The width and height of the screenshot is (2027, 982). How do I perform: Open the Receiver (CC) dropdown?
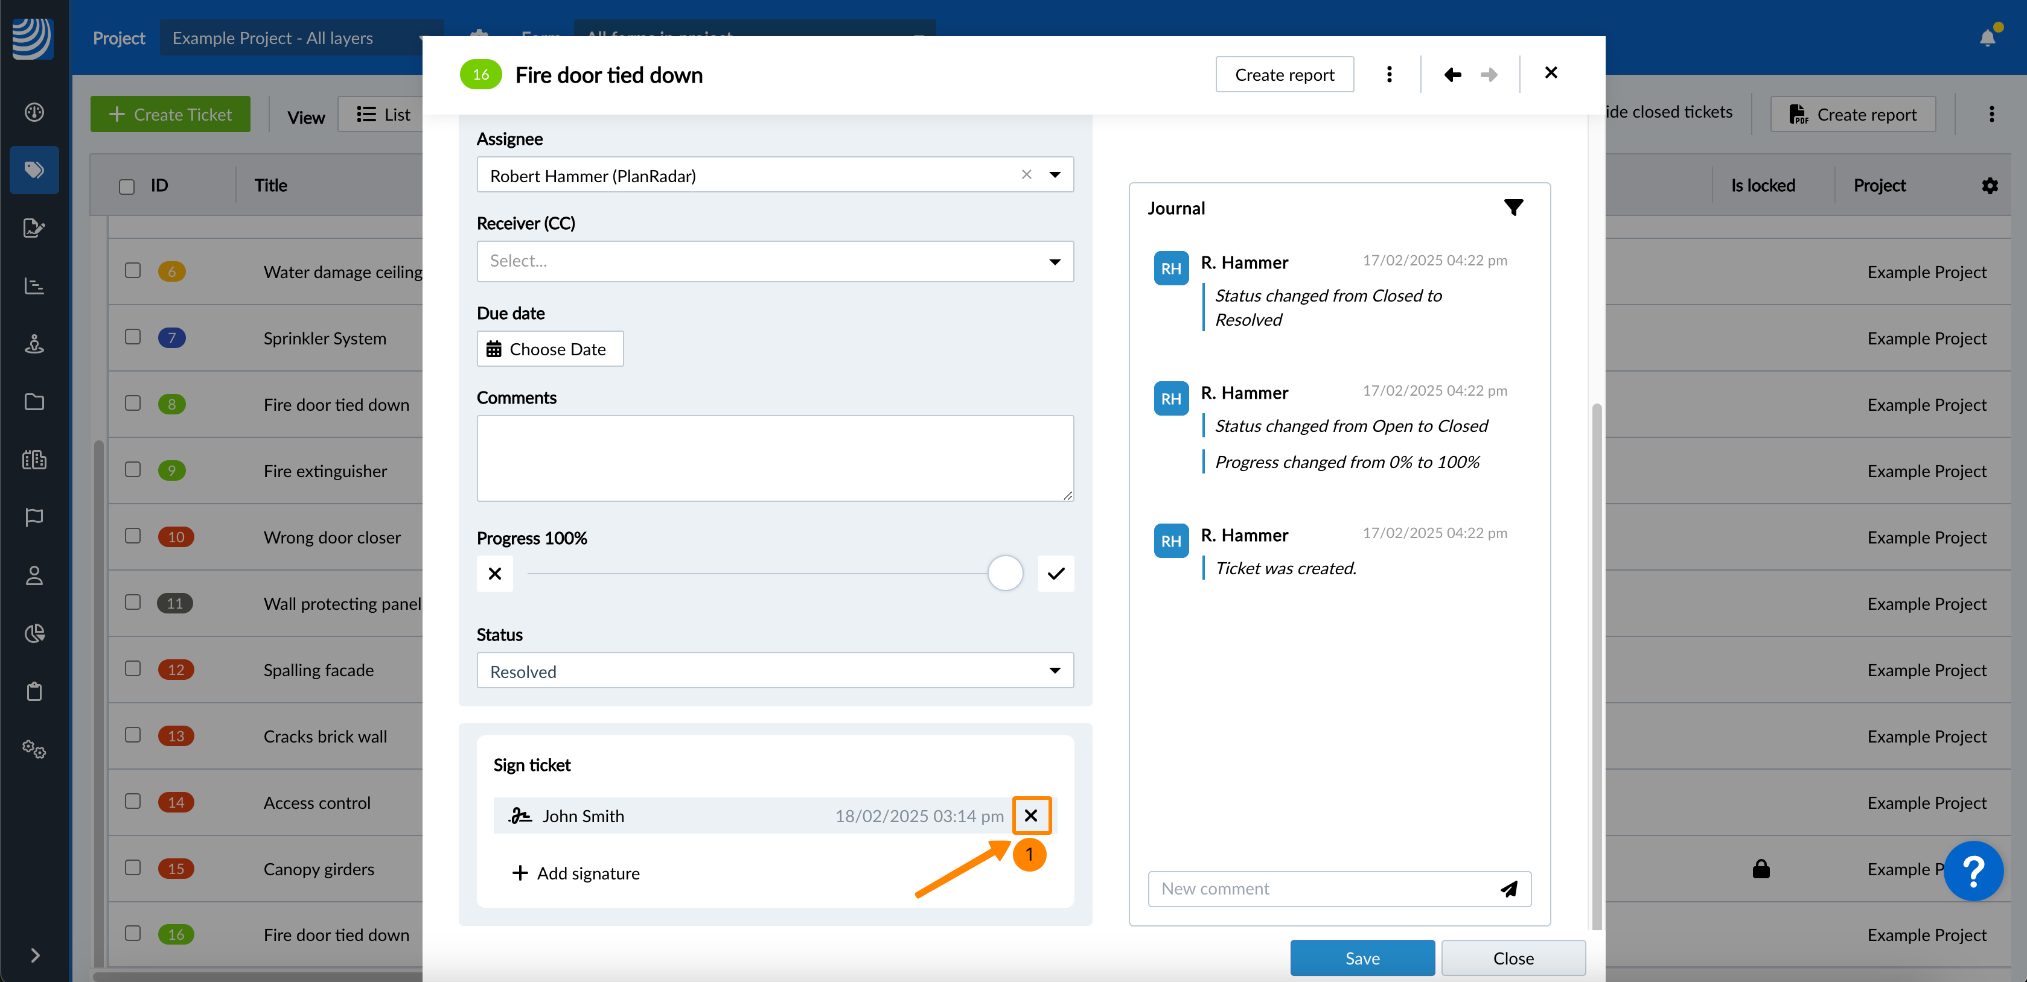point(774,261)
